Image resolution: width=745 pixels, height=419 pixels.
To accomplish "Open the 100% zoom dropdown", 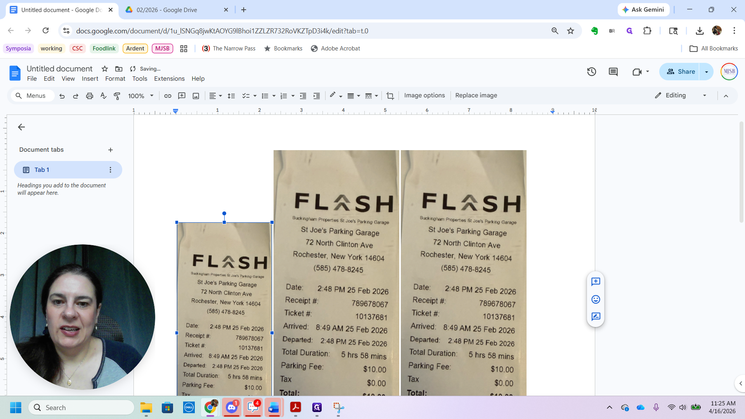I will click(141, 96).
